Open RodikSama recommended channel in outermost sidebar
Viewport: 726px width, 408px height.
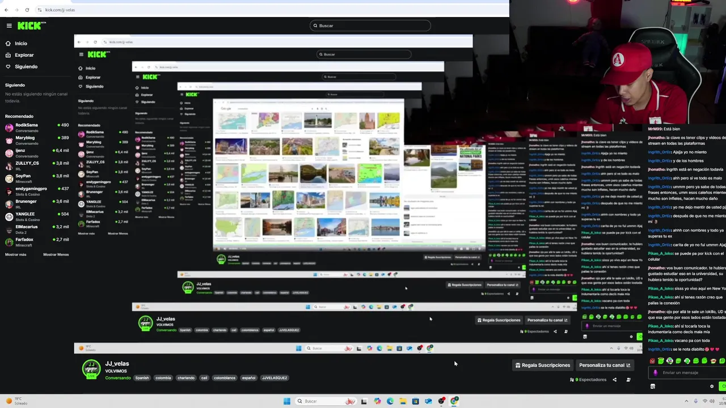(x=37, y=127)
